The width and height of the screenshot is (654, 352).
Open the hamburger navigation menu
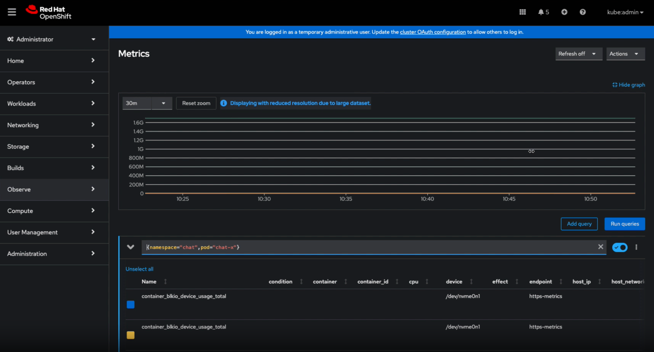12,12
